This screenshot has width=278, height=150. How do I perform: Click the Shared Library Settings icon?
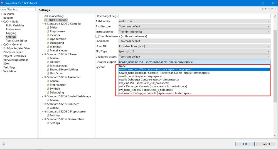tap(48, 70)
